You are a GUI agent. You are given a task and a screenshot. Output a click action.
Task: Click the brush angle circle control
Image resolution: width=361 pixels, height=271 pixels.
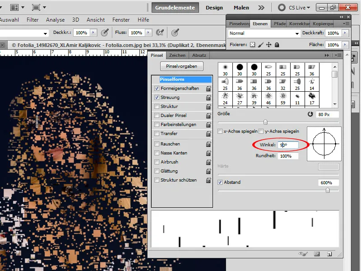coord(324,144)
